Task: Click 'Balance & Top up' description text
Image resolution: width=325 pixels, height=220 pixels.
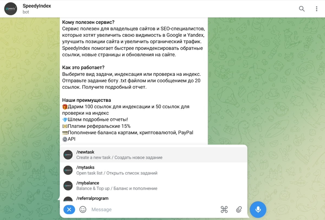Action: point(93,188)
